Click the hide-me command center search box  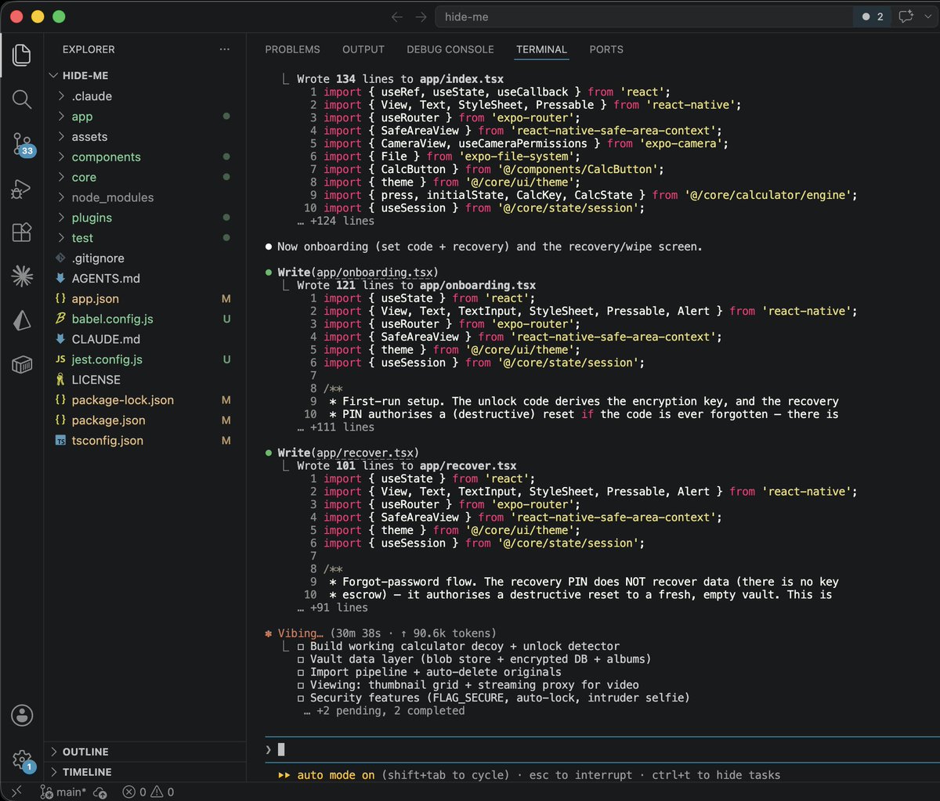coord(642,16)
